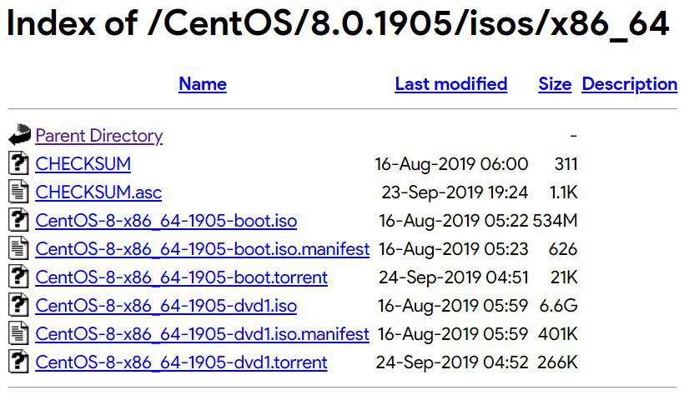Viewport: 689px width, 400px height.
Task: Sort listing by the Name column header
Action: tap(203, 84)
